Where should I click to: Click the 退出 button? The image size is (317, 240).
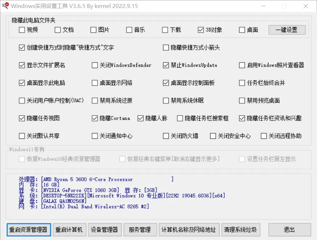[289, 230]
